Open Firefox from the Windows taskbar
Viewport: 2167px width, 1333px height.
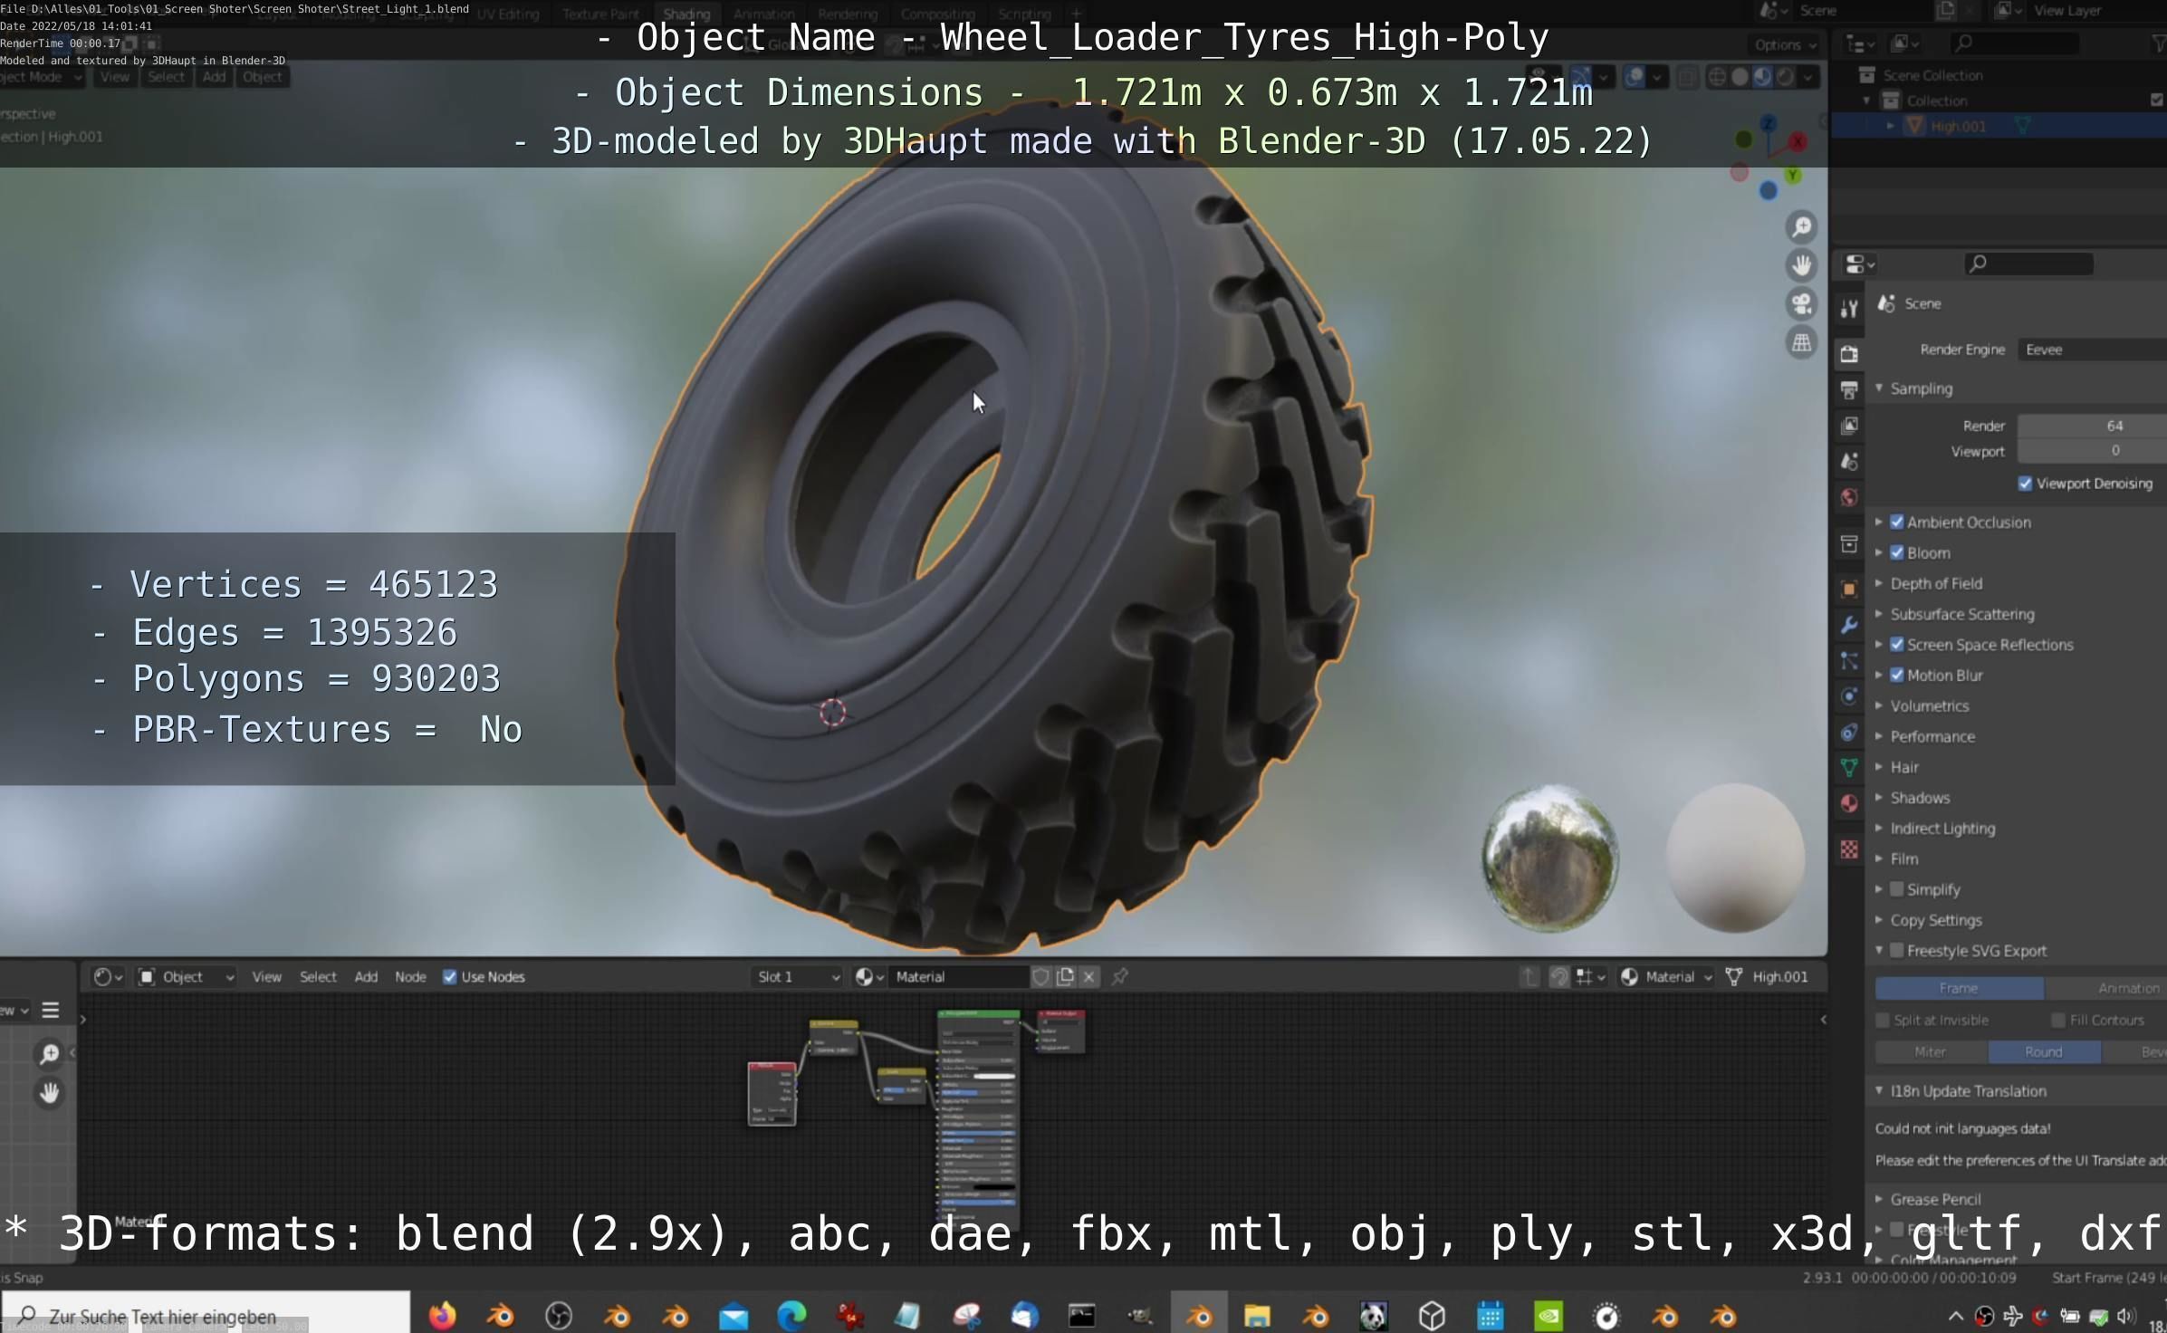pyautogui.click(x=442, y=1315)
